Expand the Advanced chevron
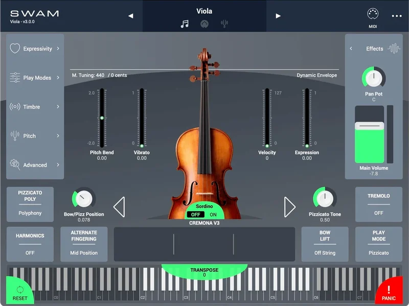 pyautogui.click(x=58, y=164)
